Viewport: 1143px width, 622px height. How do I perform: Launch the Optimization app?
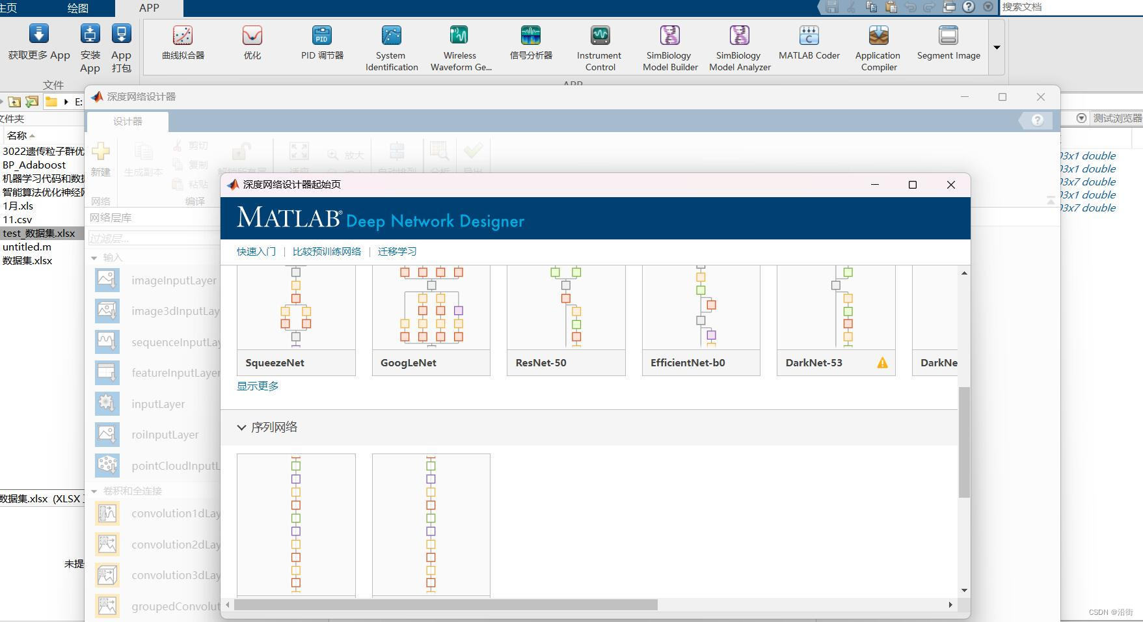pos(252,36)
